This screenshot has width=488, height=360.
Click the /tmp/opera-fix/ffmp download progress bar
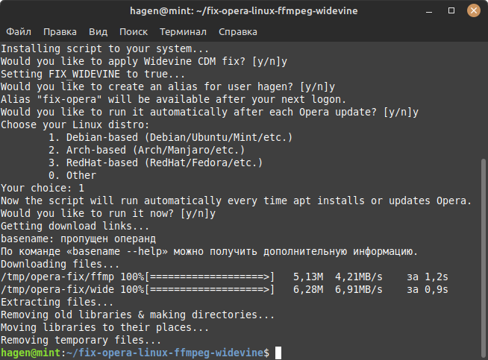click(210, 277)
